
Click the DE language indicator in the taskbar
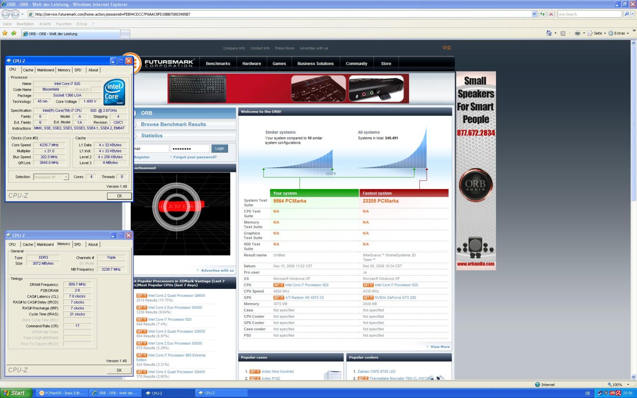coord(588,393)
